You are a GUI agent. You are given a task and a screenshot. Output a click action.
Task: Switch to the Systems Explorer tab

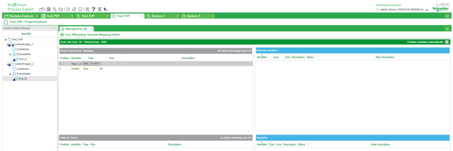[21, 16]
